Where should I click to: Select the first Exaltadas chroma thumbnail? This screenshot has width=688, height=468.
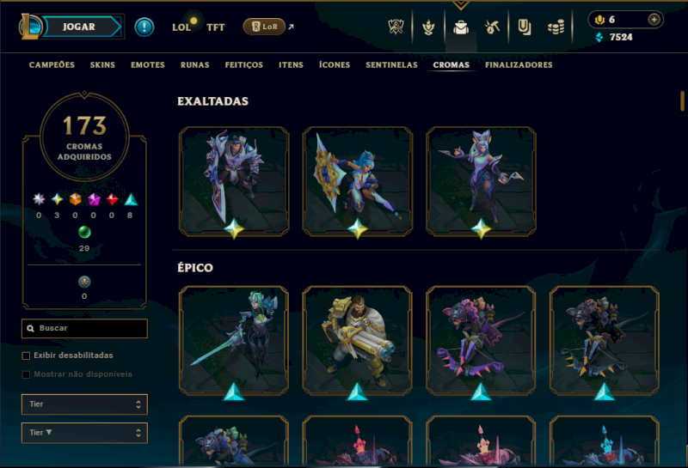[x=234, y=181]
